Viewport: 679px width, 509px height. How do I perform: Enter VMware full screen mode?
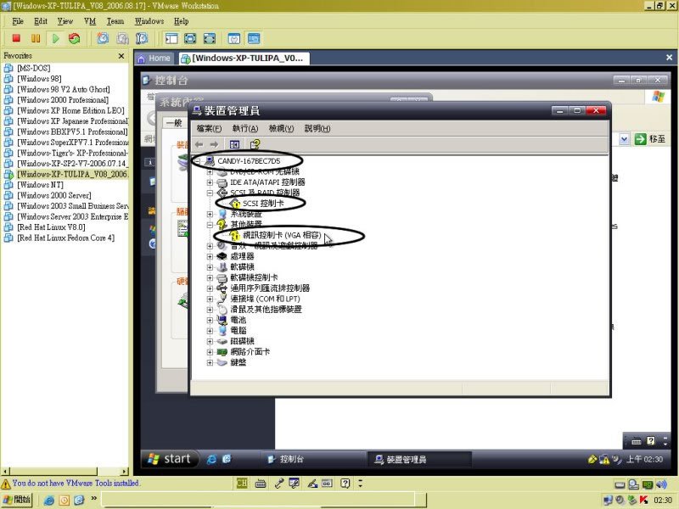coord(210,38)
